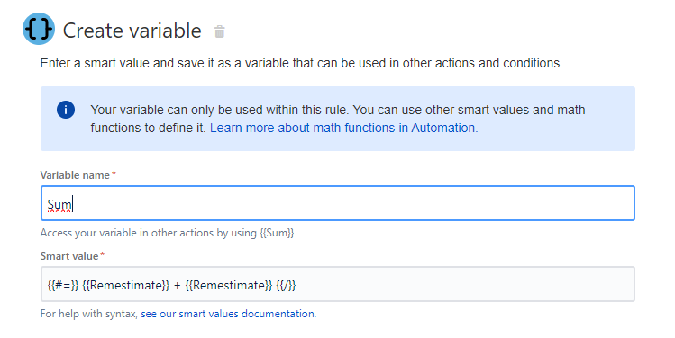Click the For help with syntax text
The image size is (675, 338).
click(89, 314)
